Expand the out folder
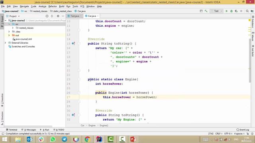The width and height of the screenshot is (255, 143). (9, 35)
